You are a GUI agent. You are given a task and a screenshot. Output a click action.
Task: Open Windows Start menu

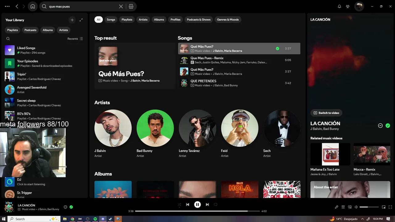[x=4, y=219]
